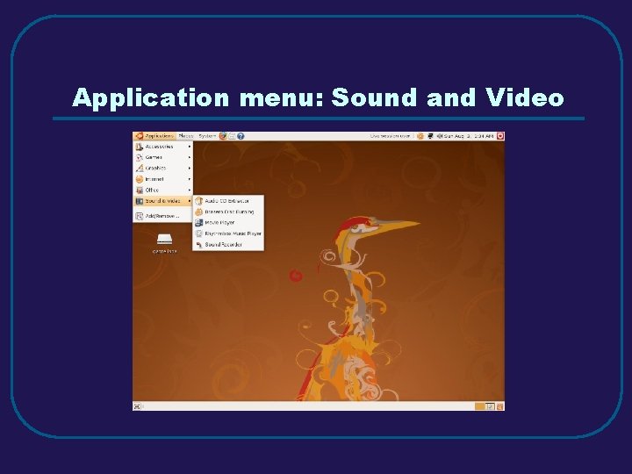Launch Movie Player
The height and width of the screenshot is (474, 632).
228,222
